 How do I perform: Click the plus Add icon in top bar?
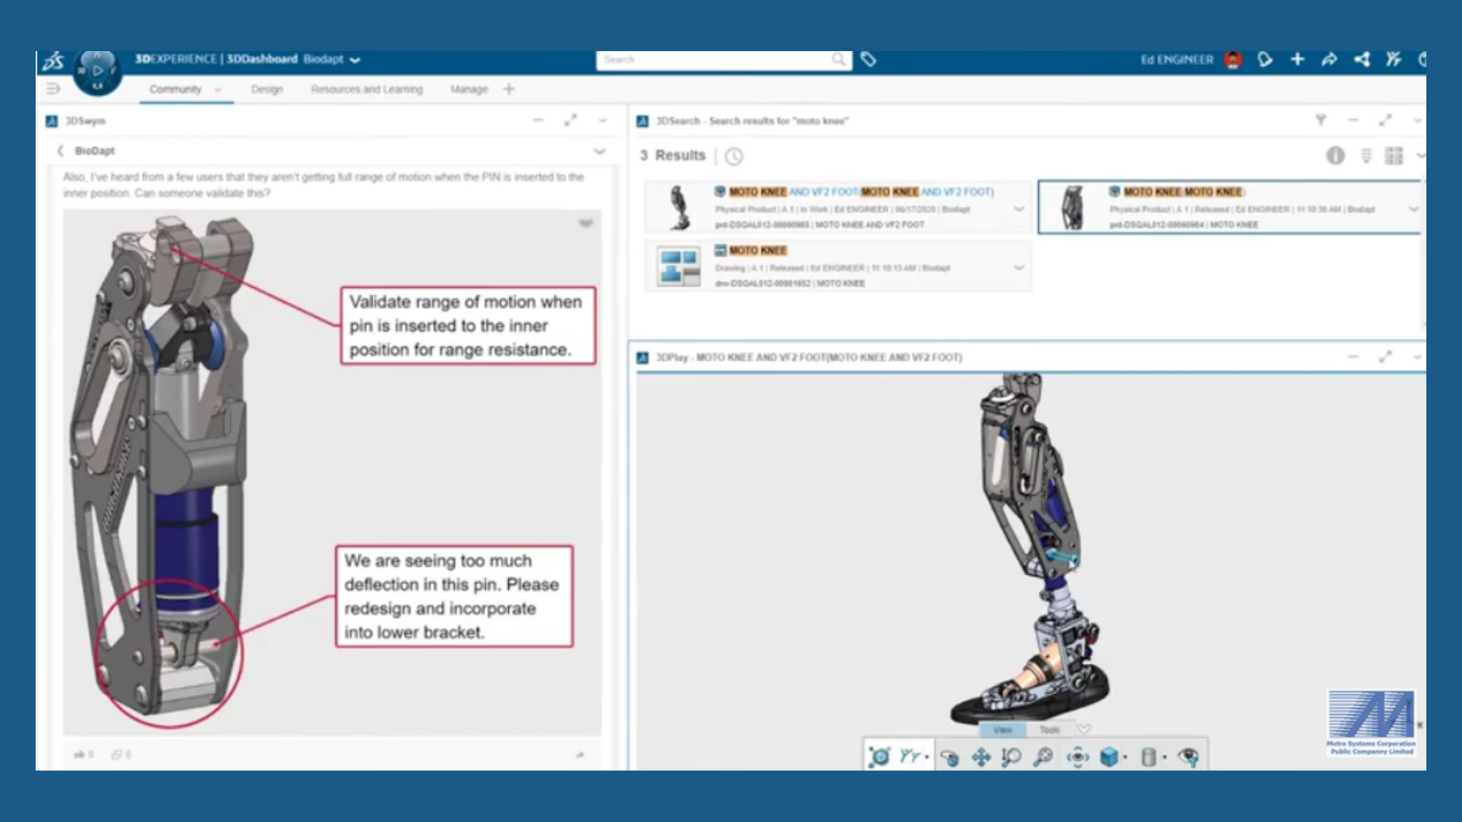click(x=1297, y=59)
